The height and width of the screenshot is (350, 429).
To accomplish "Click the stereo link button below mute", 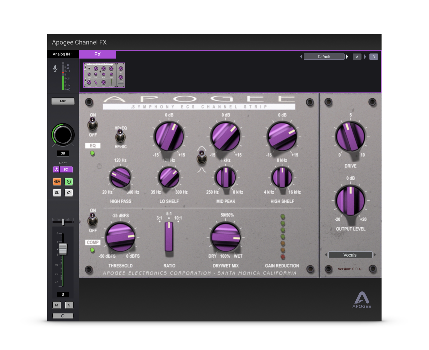I will pyautogui.click(x=63, y=316).
